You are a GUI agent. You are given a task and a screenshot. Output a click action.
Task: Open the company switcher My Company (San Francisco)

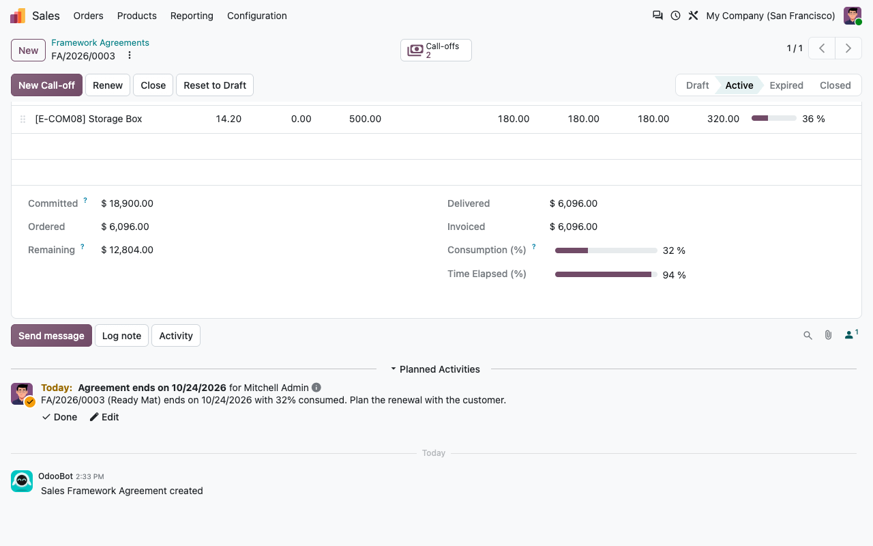click(771, 16)
